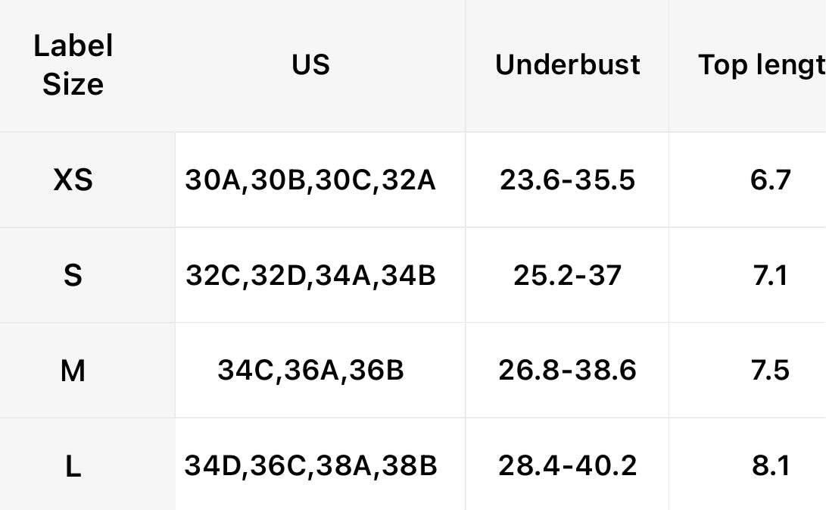This screenshot has width=826, height=510.
Task: Click the 26.8-38.6 underbust value
Action: point(567,371)
